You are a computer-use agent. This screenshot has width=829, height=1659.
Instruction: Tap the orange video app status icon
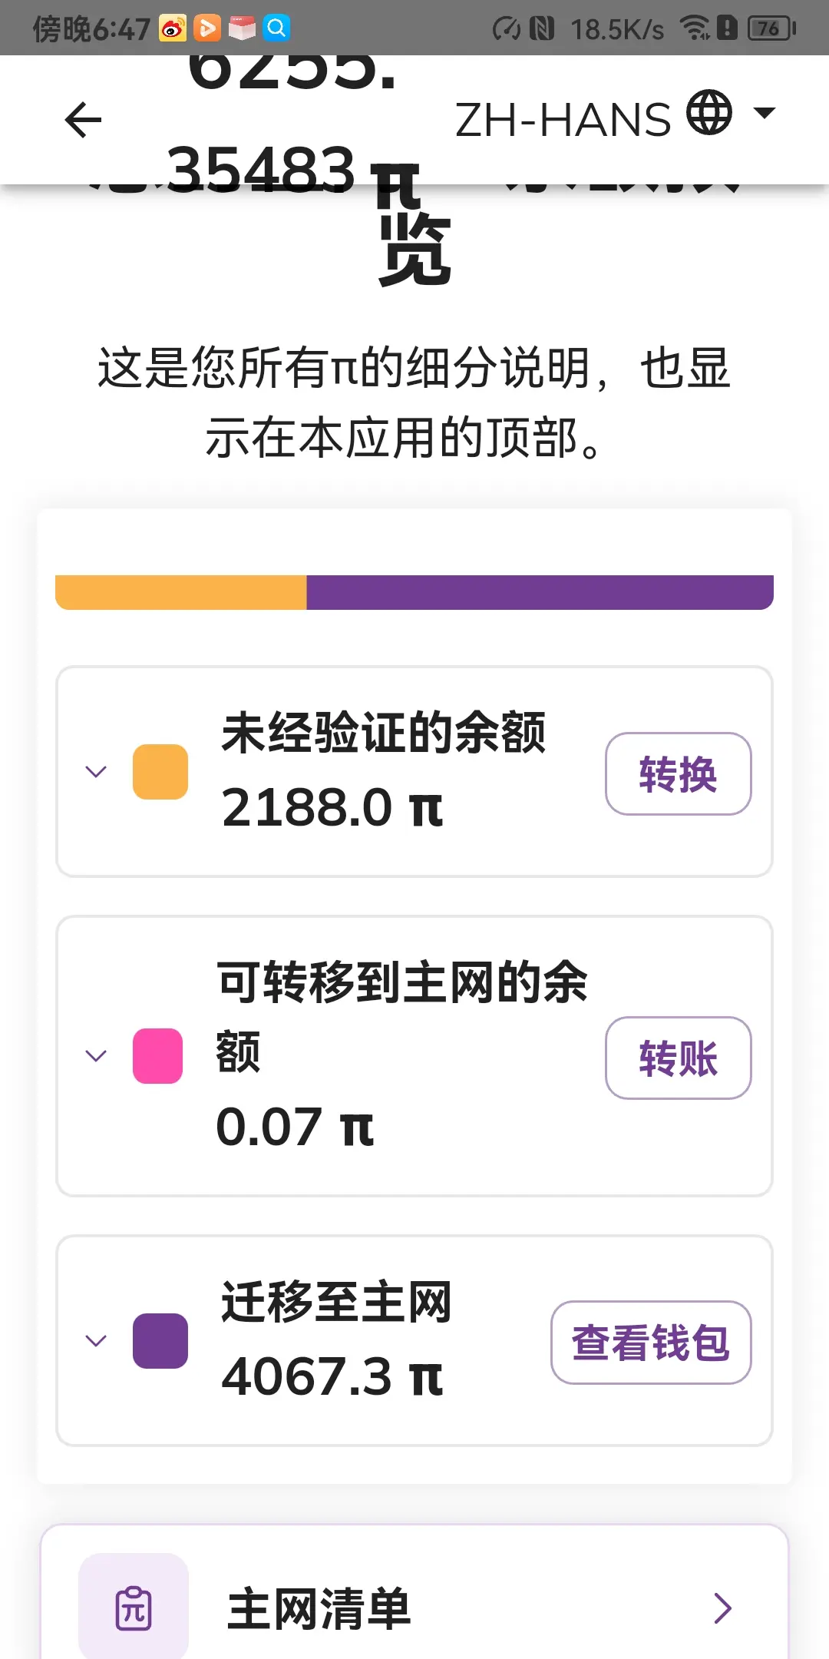[x=207, y=28]
